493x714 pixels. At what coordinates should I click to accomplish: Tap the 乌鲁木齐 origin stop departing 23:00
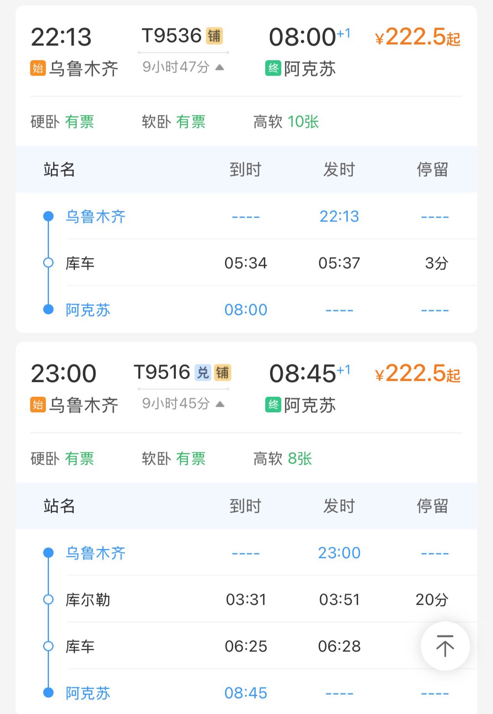96,553
